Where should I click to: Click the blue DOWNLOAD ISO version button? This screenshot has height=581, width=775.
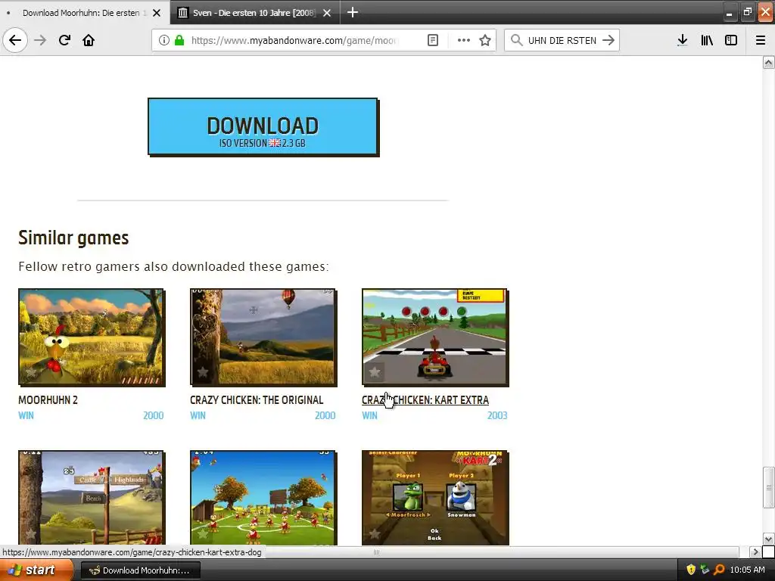(263, 126)
